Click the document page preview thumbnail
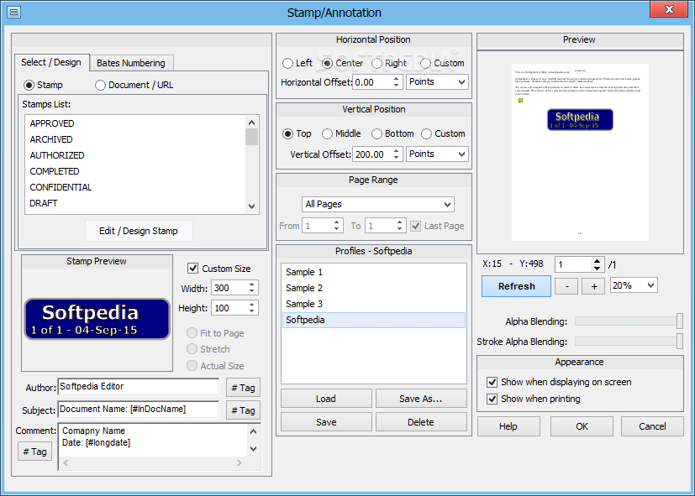 coord(580,152)
